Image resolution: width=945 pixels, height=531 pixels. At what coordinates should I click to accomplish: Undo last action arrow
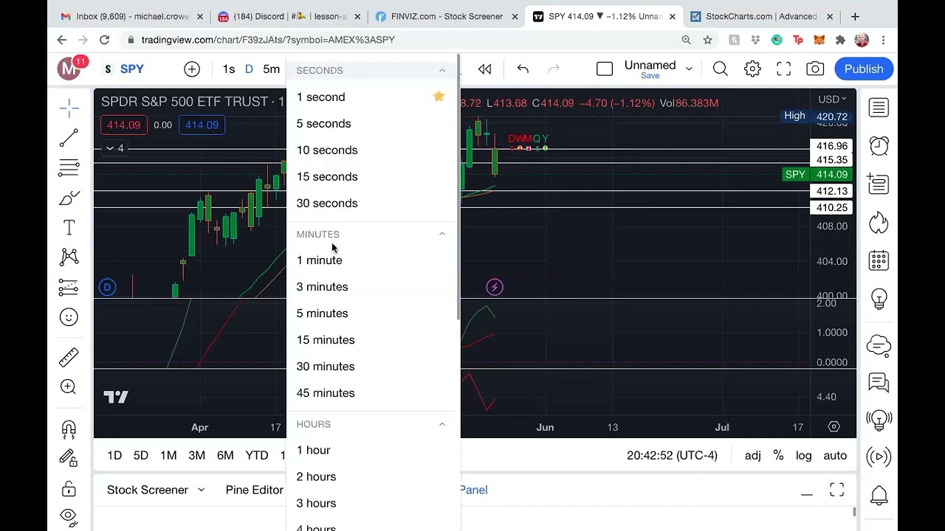pos(523,69)
